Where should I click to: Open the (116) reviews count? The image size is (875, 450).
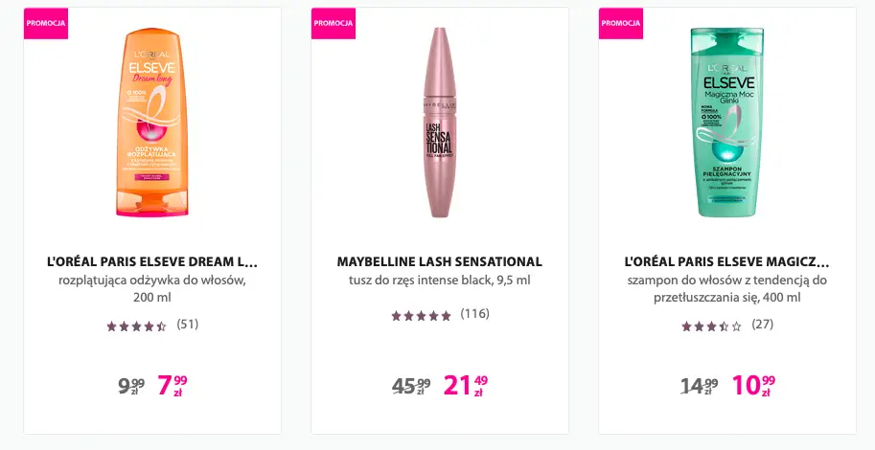(x=476, y=314)
